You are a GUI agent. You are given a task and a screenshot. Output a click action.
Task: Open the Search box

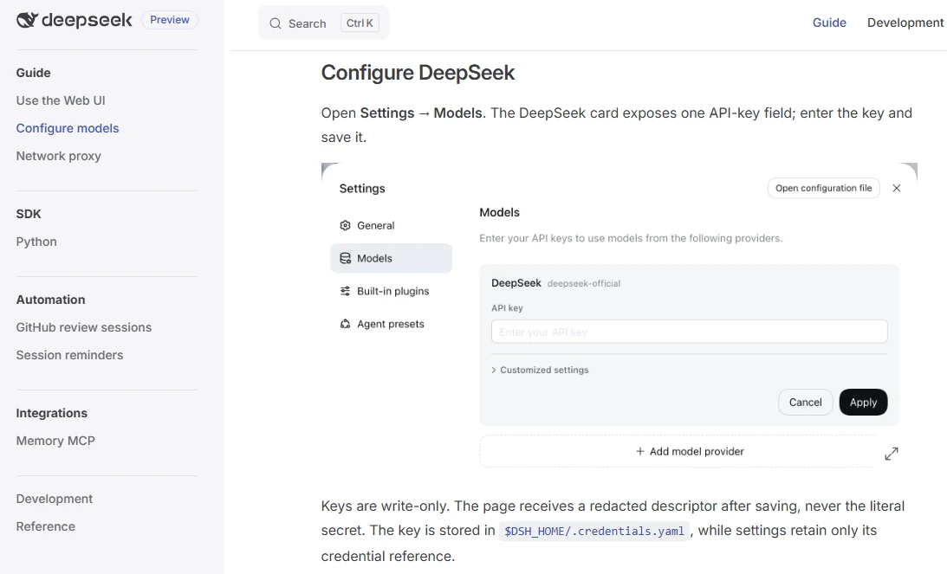[x=324, y=23]
